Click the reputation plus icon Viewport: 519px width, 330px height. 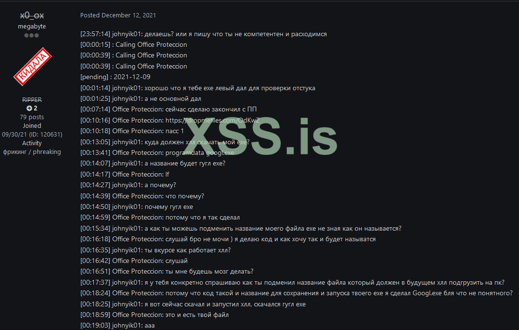29,108
